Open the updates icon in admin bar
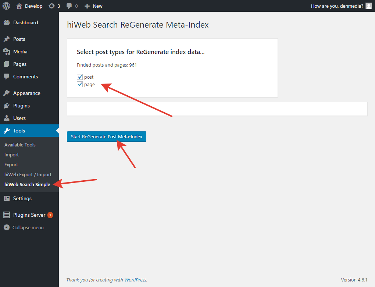 point(51,6)
